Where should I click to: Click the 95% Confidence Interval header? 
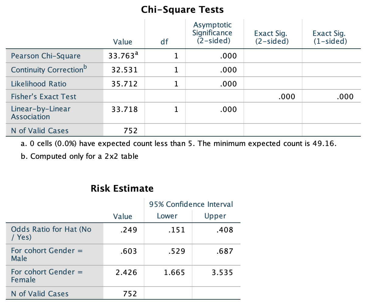[191, 204]
